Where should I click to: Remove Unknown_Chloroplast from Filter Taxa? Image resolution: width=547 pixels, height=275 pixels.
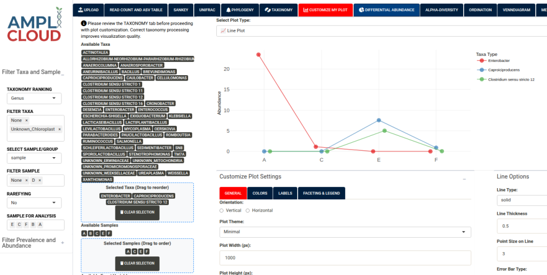coord(59,129)
